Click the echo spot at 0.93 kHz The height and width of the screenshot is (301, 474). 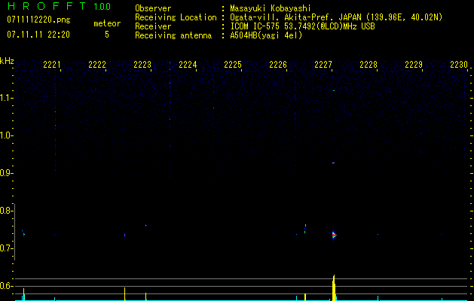click(333, 163)
